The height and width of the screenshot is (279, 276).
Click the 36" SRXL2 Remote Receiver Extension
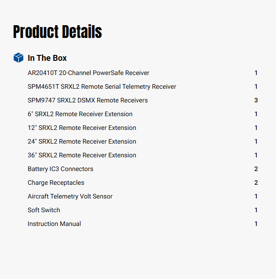coord(82,155)
